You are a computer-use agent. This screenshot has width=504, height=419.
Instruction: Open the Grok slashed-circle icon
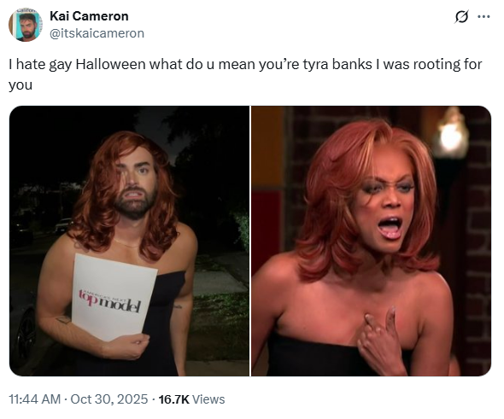pos(461,17)
